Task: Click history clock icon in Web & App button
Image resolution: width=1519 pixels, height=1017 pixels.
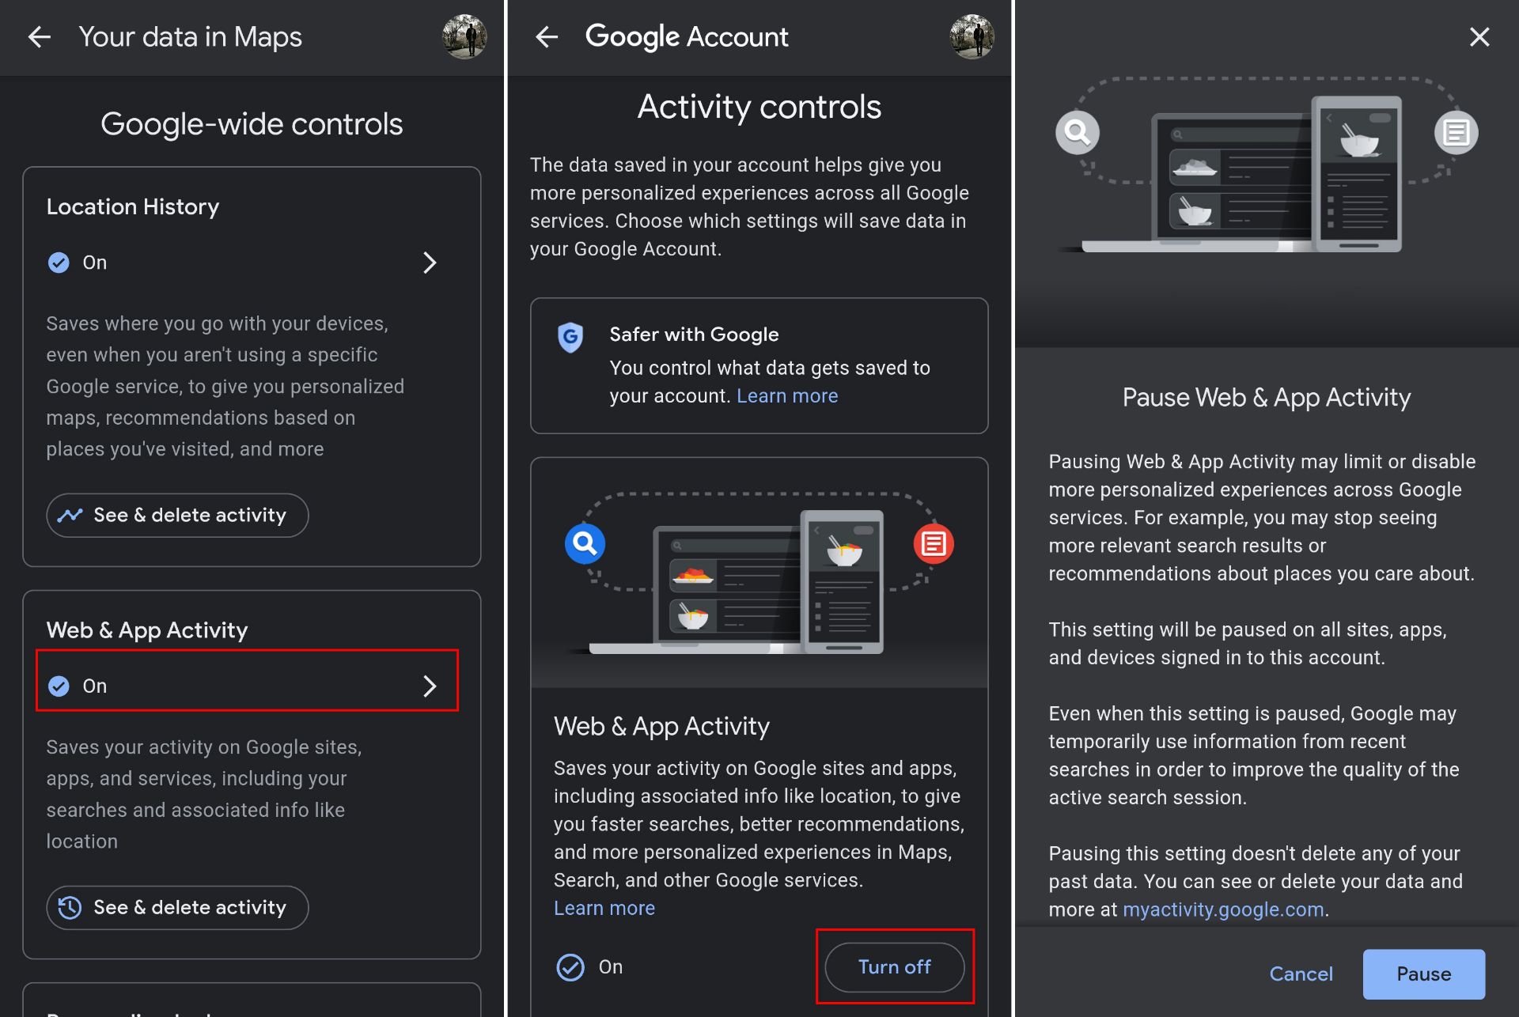Action: coord(70,908)
